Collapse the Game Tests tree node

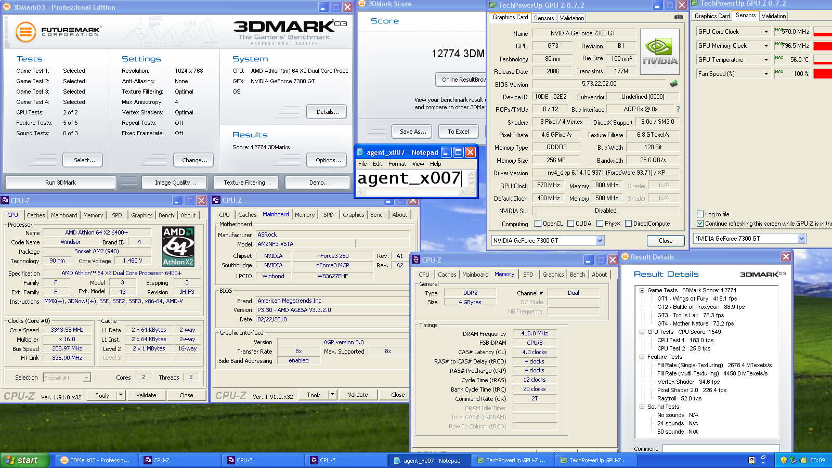(642, 290)
